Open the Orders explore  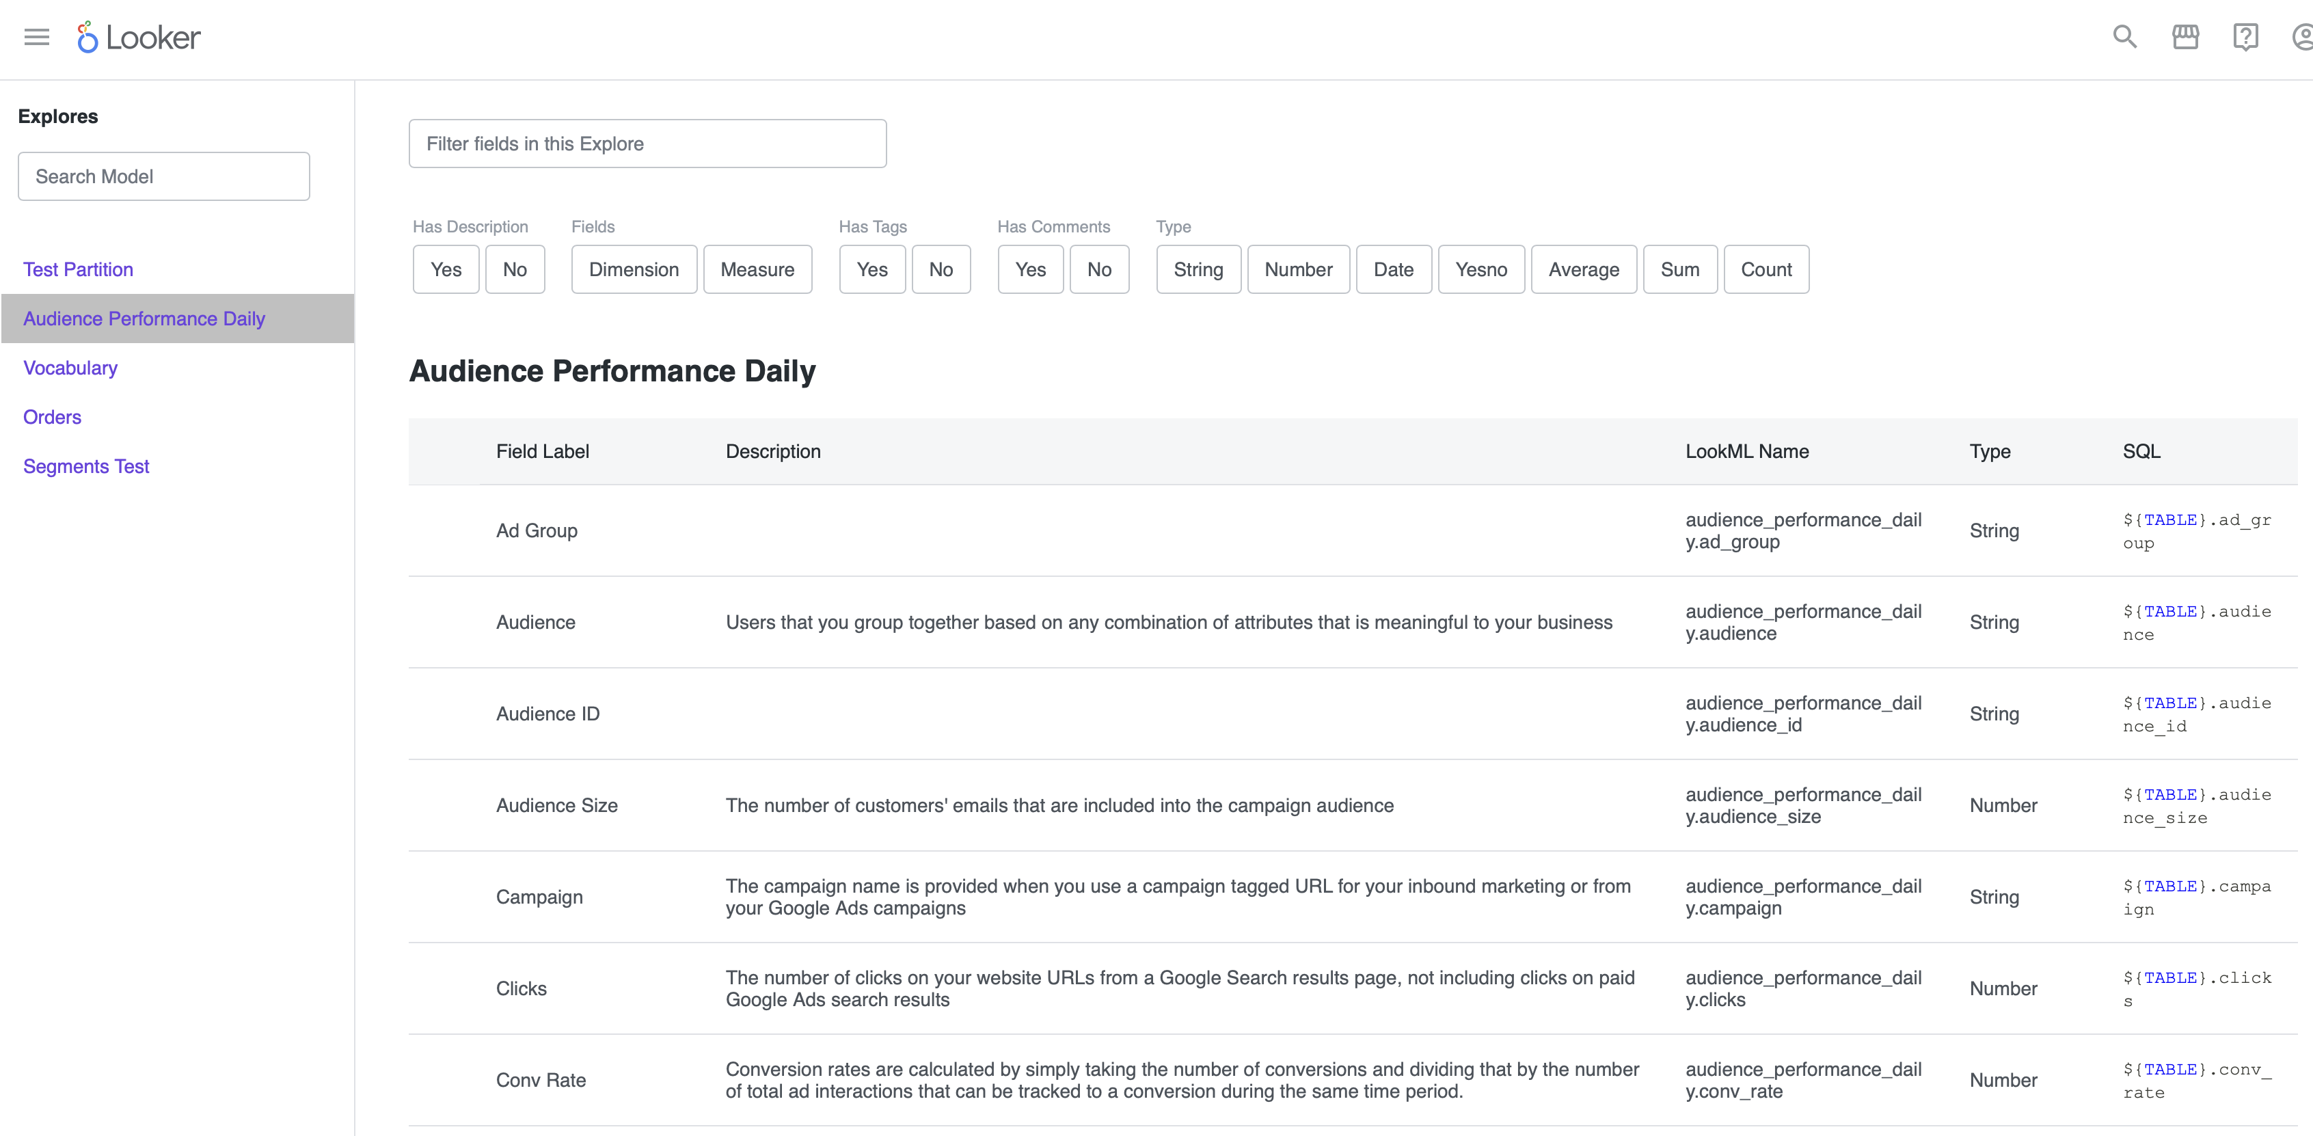tap(51, 417)
